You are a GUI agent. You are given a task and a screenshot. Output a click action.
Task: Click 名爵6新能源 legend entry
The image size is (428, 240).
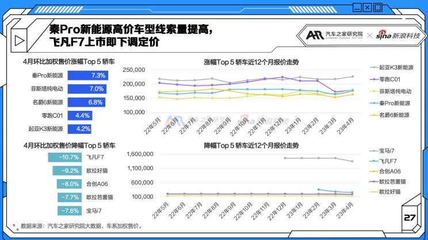pyautogui.click(x=390, y=115)
